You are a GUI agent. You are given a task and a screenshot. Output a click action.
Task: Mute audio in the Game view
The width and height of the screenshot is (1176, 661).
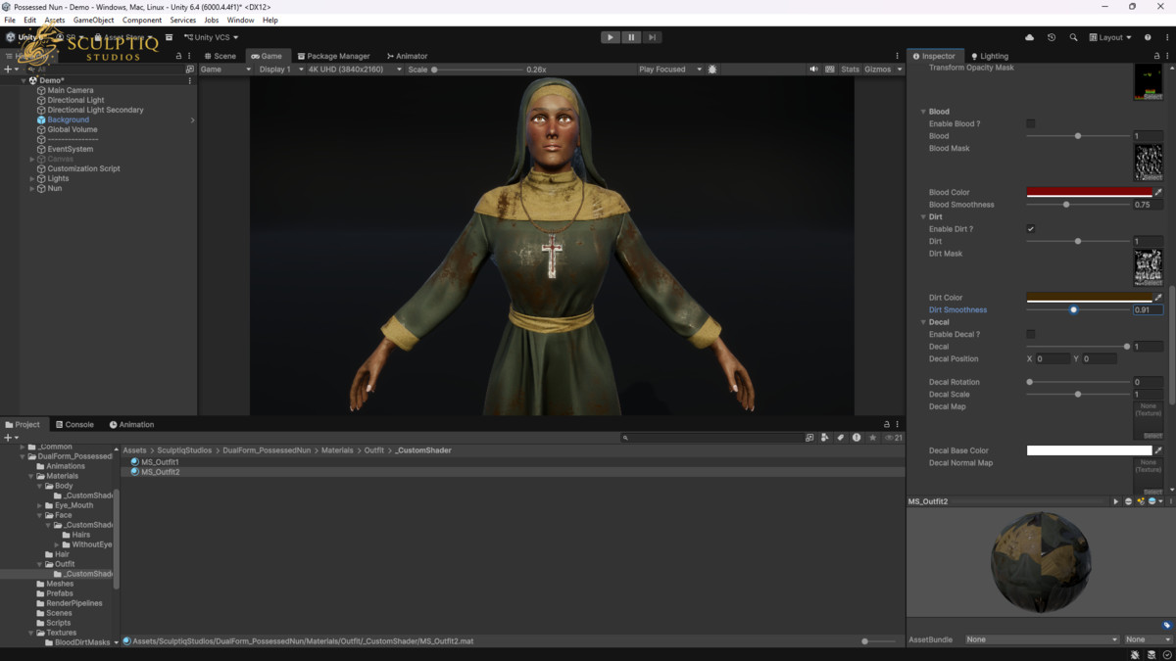[813, 70]
